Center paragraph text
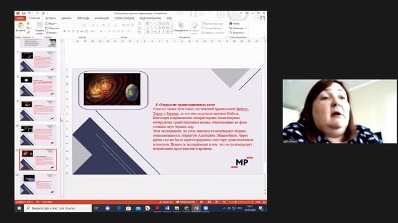The image size is (398, 223). 114,32
